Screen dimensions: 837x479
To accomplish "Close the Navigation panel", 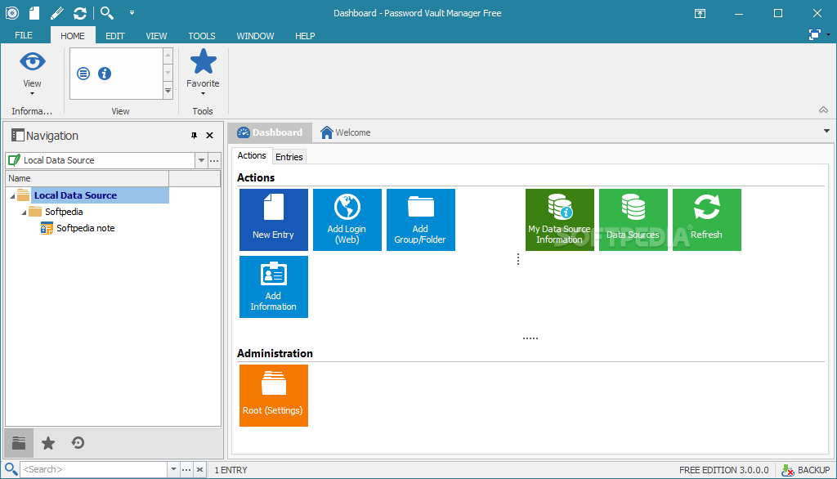I will point(210,136).
